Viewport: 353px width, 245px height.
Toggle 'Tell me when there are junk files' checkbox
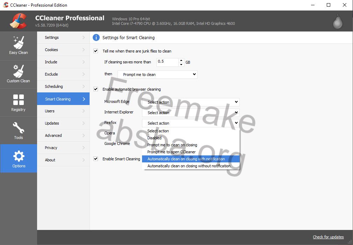pos(96,51)
